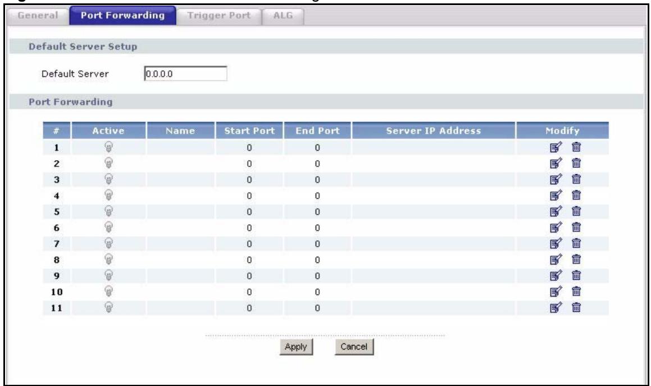Switch to the General tab

coord(38,16)
